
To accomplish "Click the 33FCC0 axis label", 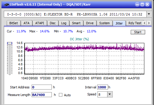I will pyautogui.click(x=58, y=78).
